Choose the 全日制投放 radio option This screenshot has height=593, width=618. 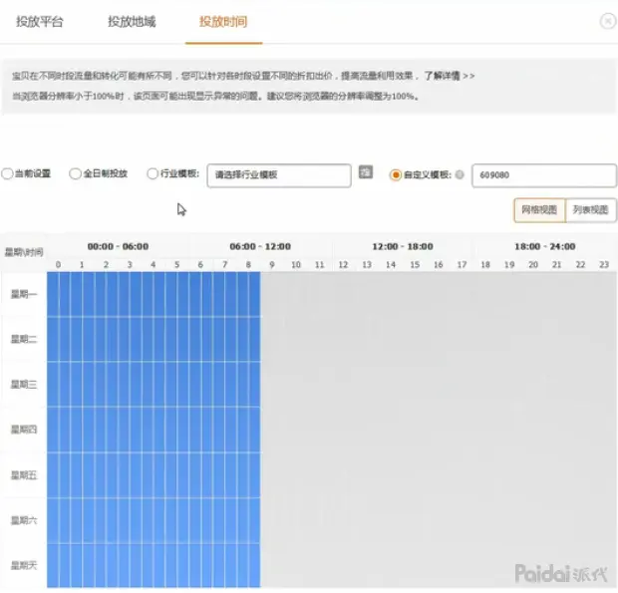tap(75, 173)
